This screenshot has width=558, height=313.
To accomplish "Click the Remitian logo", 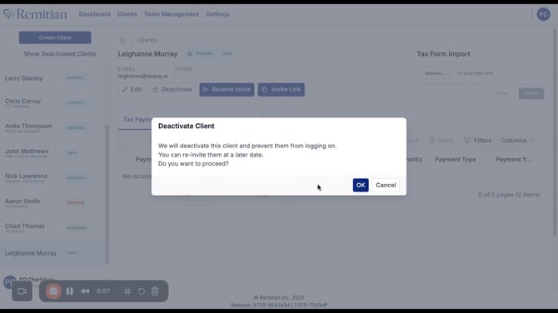I will 35,14.
